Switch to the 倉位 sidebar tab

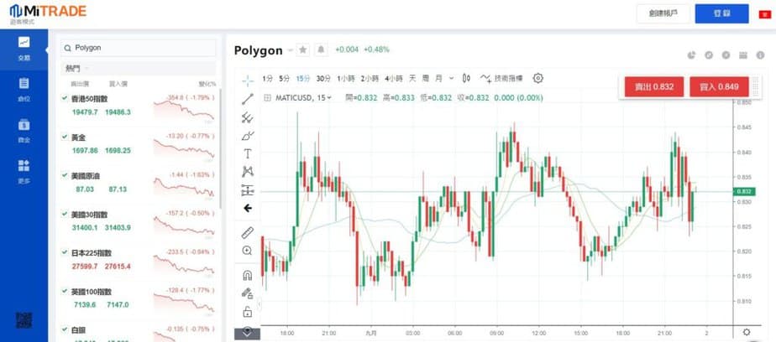(x=24, y=88)
